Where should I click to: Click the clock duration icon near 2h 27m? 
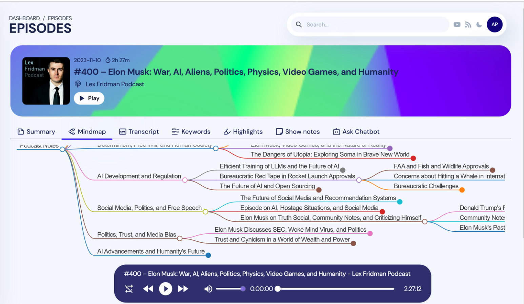(x=108, y=60)
